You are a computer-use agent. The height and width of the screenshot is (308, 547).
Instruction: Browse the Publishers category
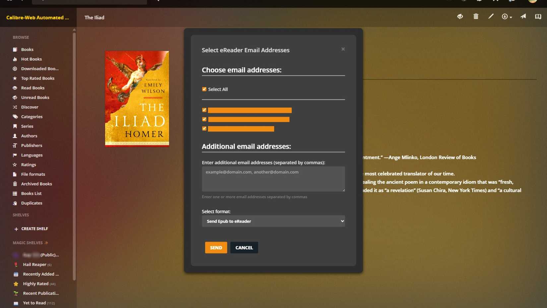tap(31, 145)
